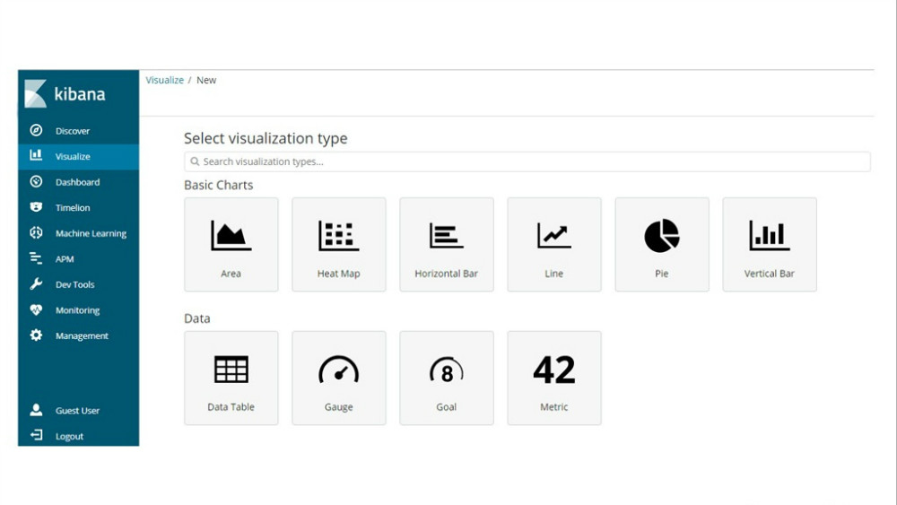Open the Dashboard gauge icon in sidebar
This screenshot has width=897, height=505.
[x=36, y=182]
